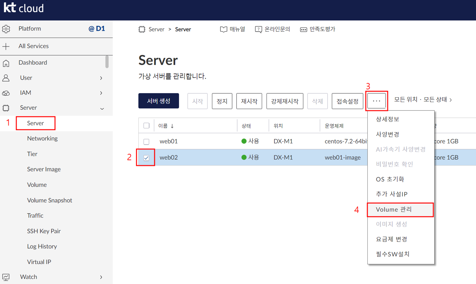Click the All Services plus icon
This screenshot has width=476, height=284.
(x=6, y=46)
